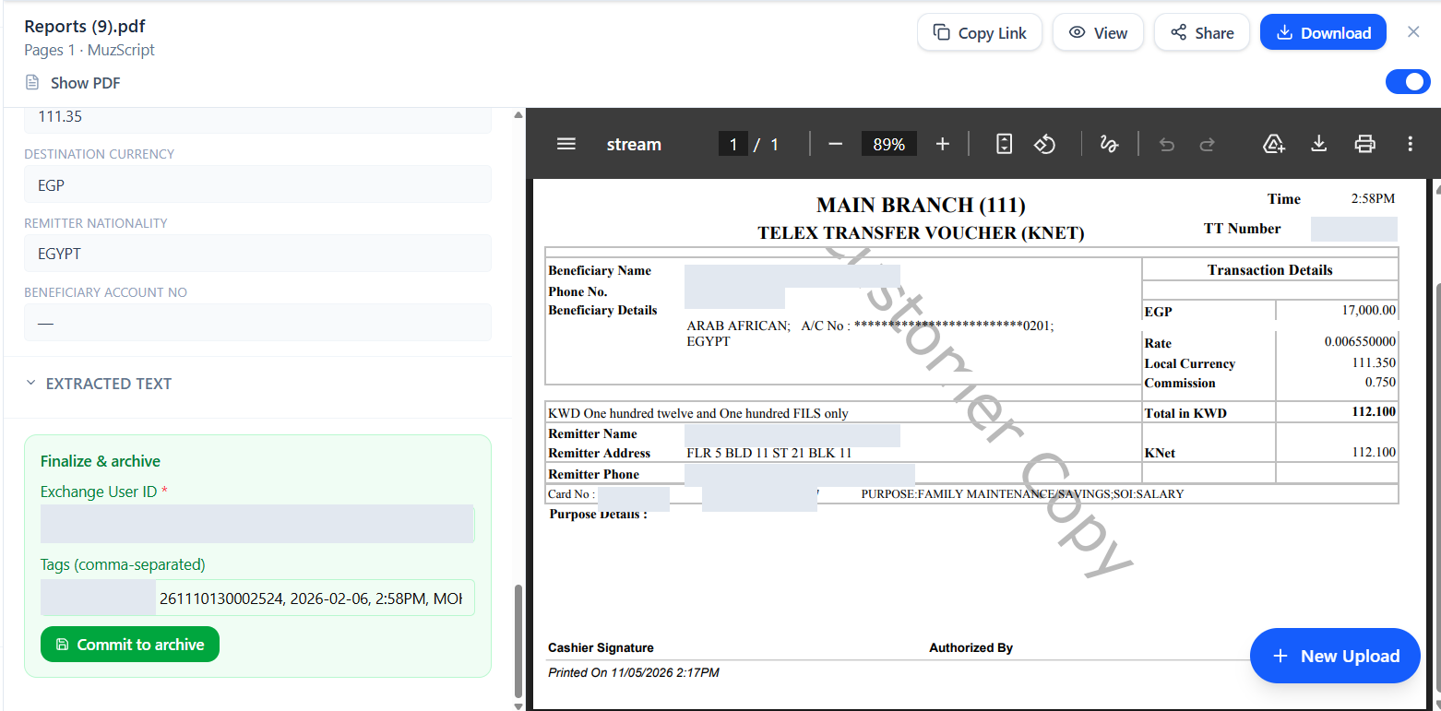Click 'Finalize & archive' heading
This screenshot has height=711, width=1441.
(101, 461)
